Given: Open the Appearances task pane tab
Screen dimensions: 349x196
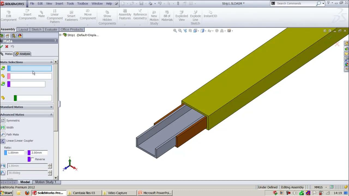Looking at the screenshot, I should [x=346, y=65].
